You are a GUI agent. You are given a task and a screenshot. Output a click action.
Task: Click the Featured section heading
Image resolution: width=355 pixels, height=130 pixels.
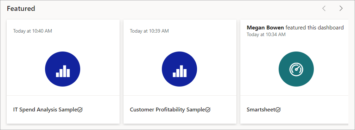click(21, 8)
